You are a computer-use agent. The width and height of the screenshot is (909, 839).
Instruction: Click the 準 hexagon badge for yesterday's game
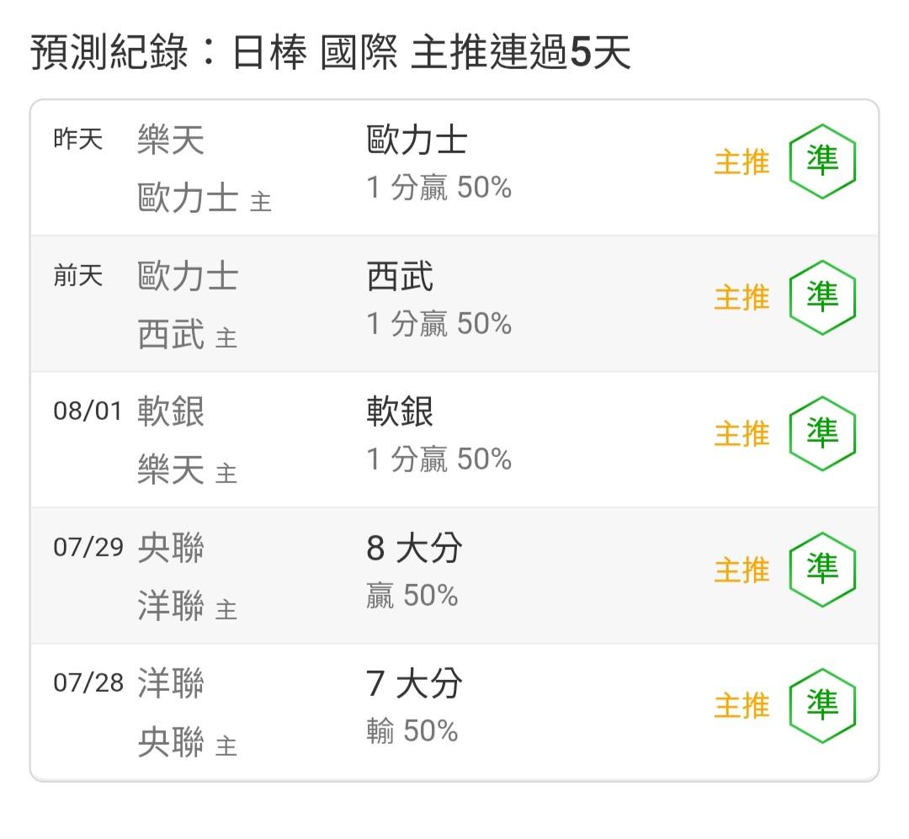point(822,162)
